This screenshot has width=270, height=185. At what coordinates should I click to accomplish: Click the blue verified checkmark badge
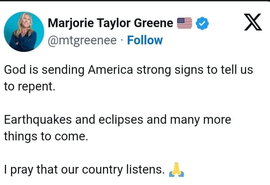(202, 23)
